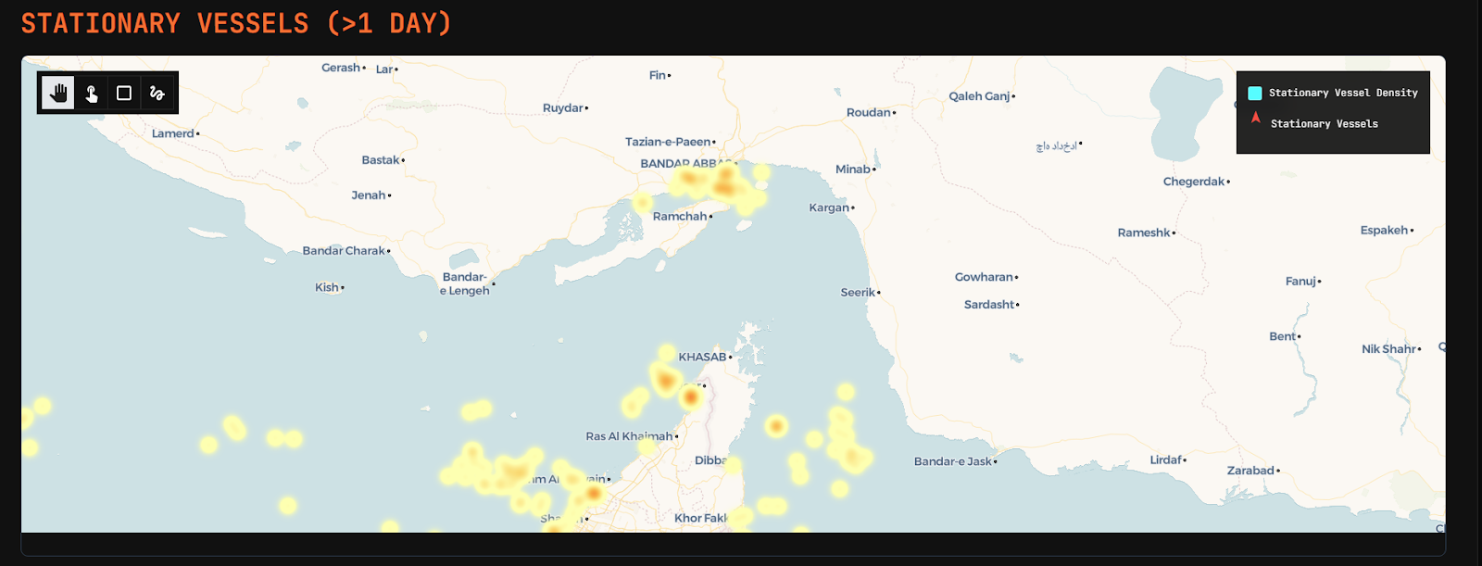Viewport: 1482px width, 566px height.
Task: Toggle the Stationary Vessels legend label
Action: coord(1324,123)
